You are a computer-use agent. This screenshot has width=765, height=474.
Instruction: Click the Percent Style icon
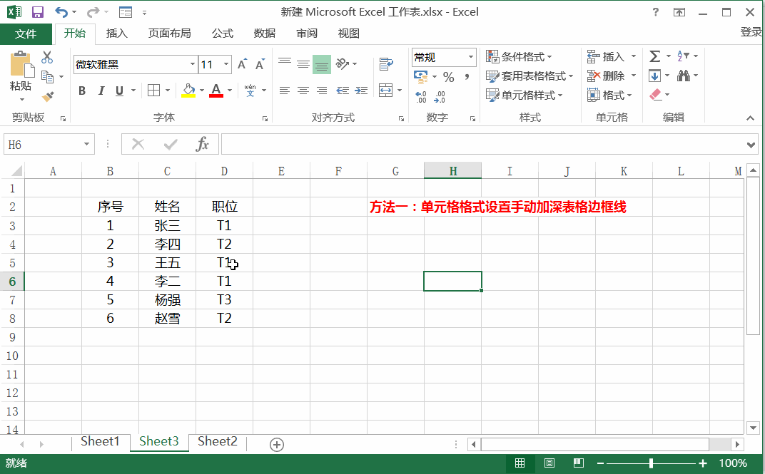(x=448, y=77)
